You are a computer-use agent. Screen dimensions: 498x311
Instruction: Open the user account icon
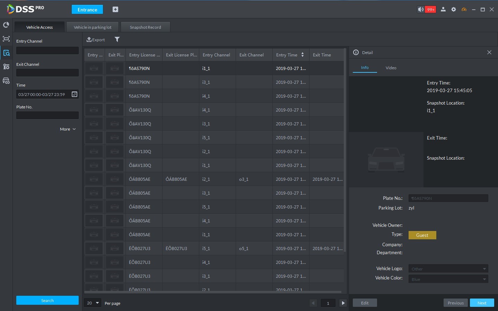tap(443, 9)
